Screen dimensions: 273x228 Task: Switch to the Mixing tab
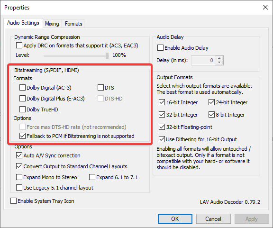52,24
